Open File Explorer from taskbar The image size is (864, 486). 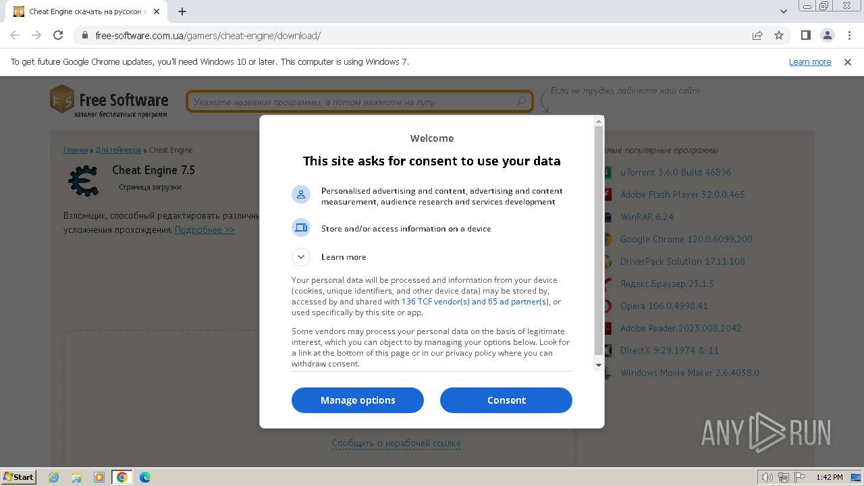[76, 477]
